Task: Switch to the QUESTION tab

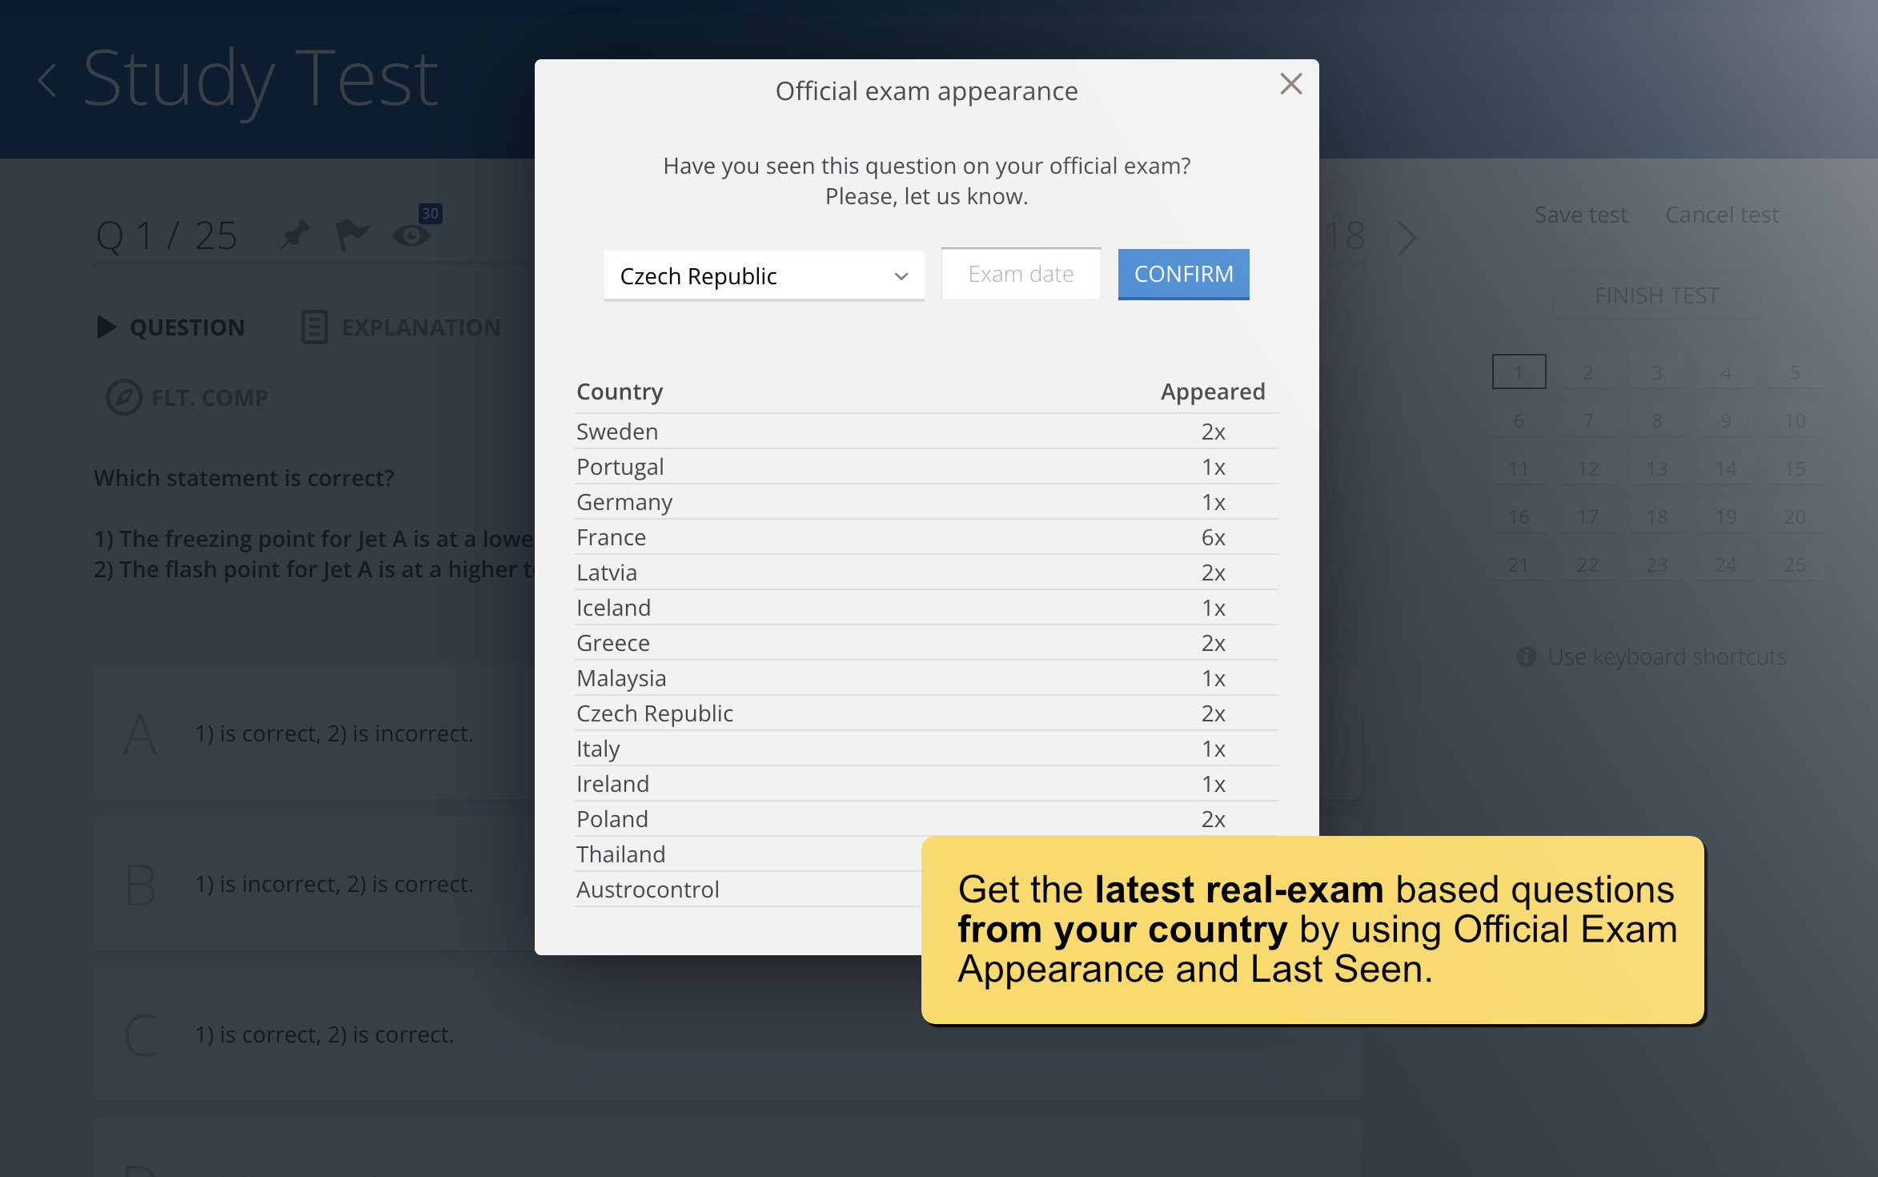Action: [x=171, y=327]
